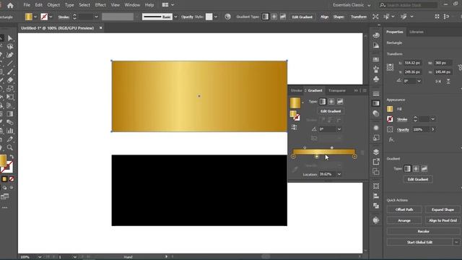Choose Linear type in Properties Gradient section

tap(407, 168)
